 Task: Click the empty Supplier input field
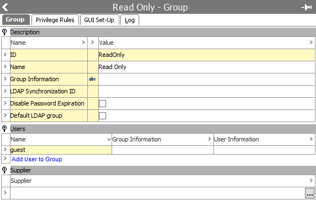(x=157, y=193)
